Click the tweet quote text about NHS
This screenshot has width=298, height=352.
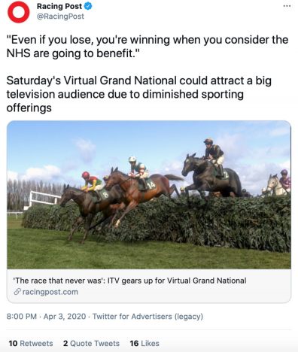coord(147,47)
